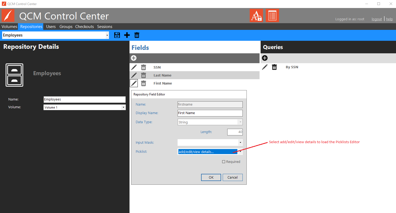Edit the SSN field with the pencil icon

(134, 67)
